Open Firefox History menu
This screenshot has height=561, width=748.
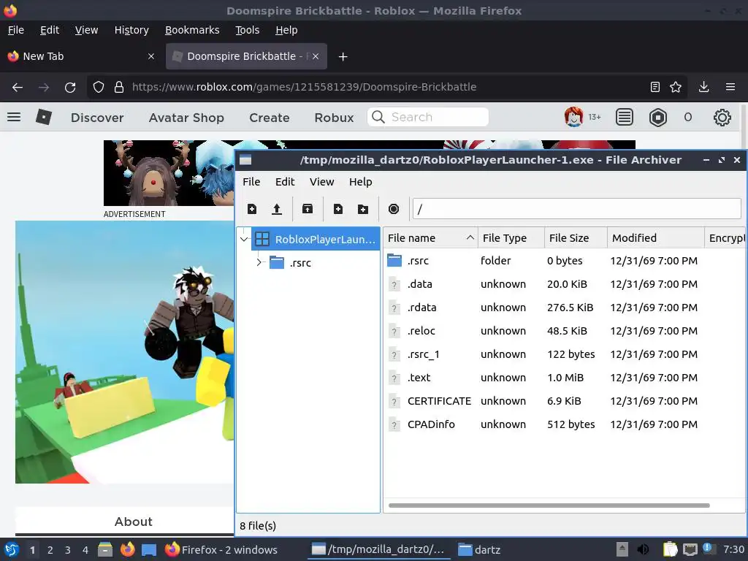click(131, 30)
